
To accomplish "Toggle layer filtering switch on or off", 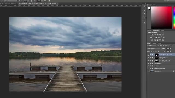I will pyautogui.click(x=171, y=45).
